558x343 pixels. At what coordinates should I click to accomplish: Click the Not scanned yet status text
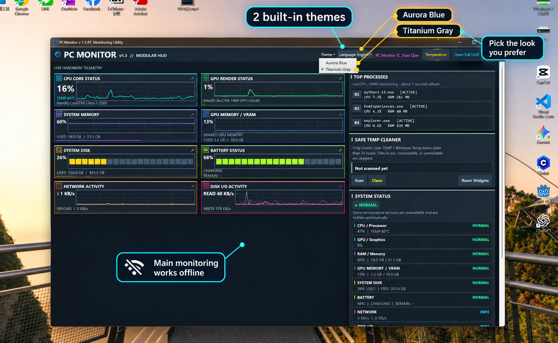[371, 168]
